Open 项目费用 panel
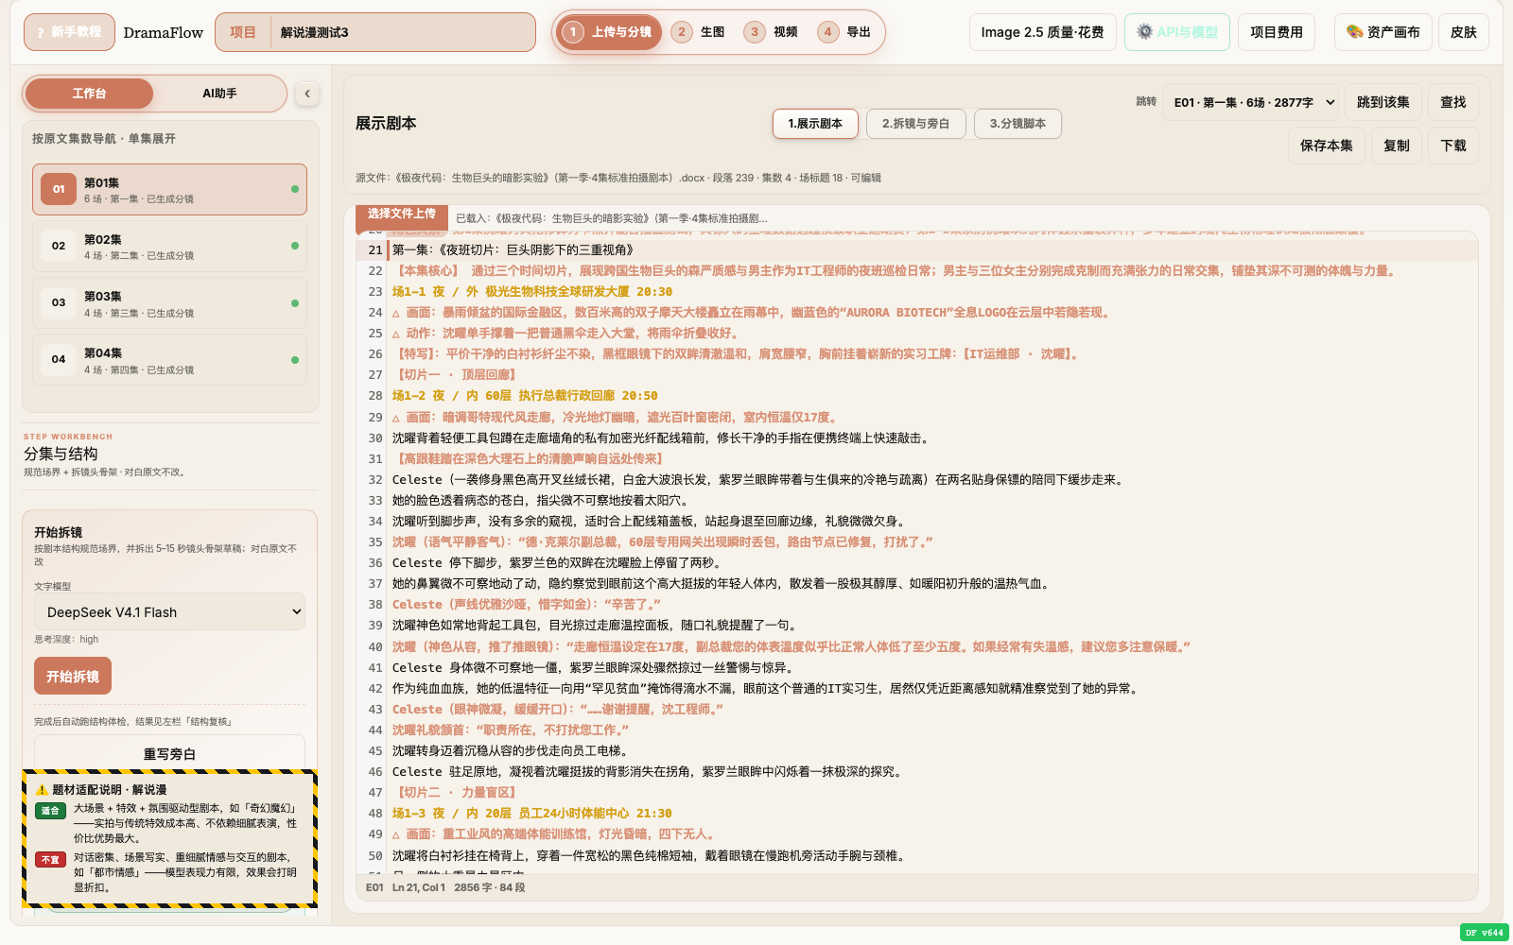 [1276, 32]
